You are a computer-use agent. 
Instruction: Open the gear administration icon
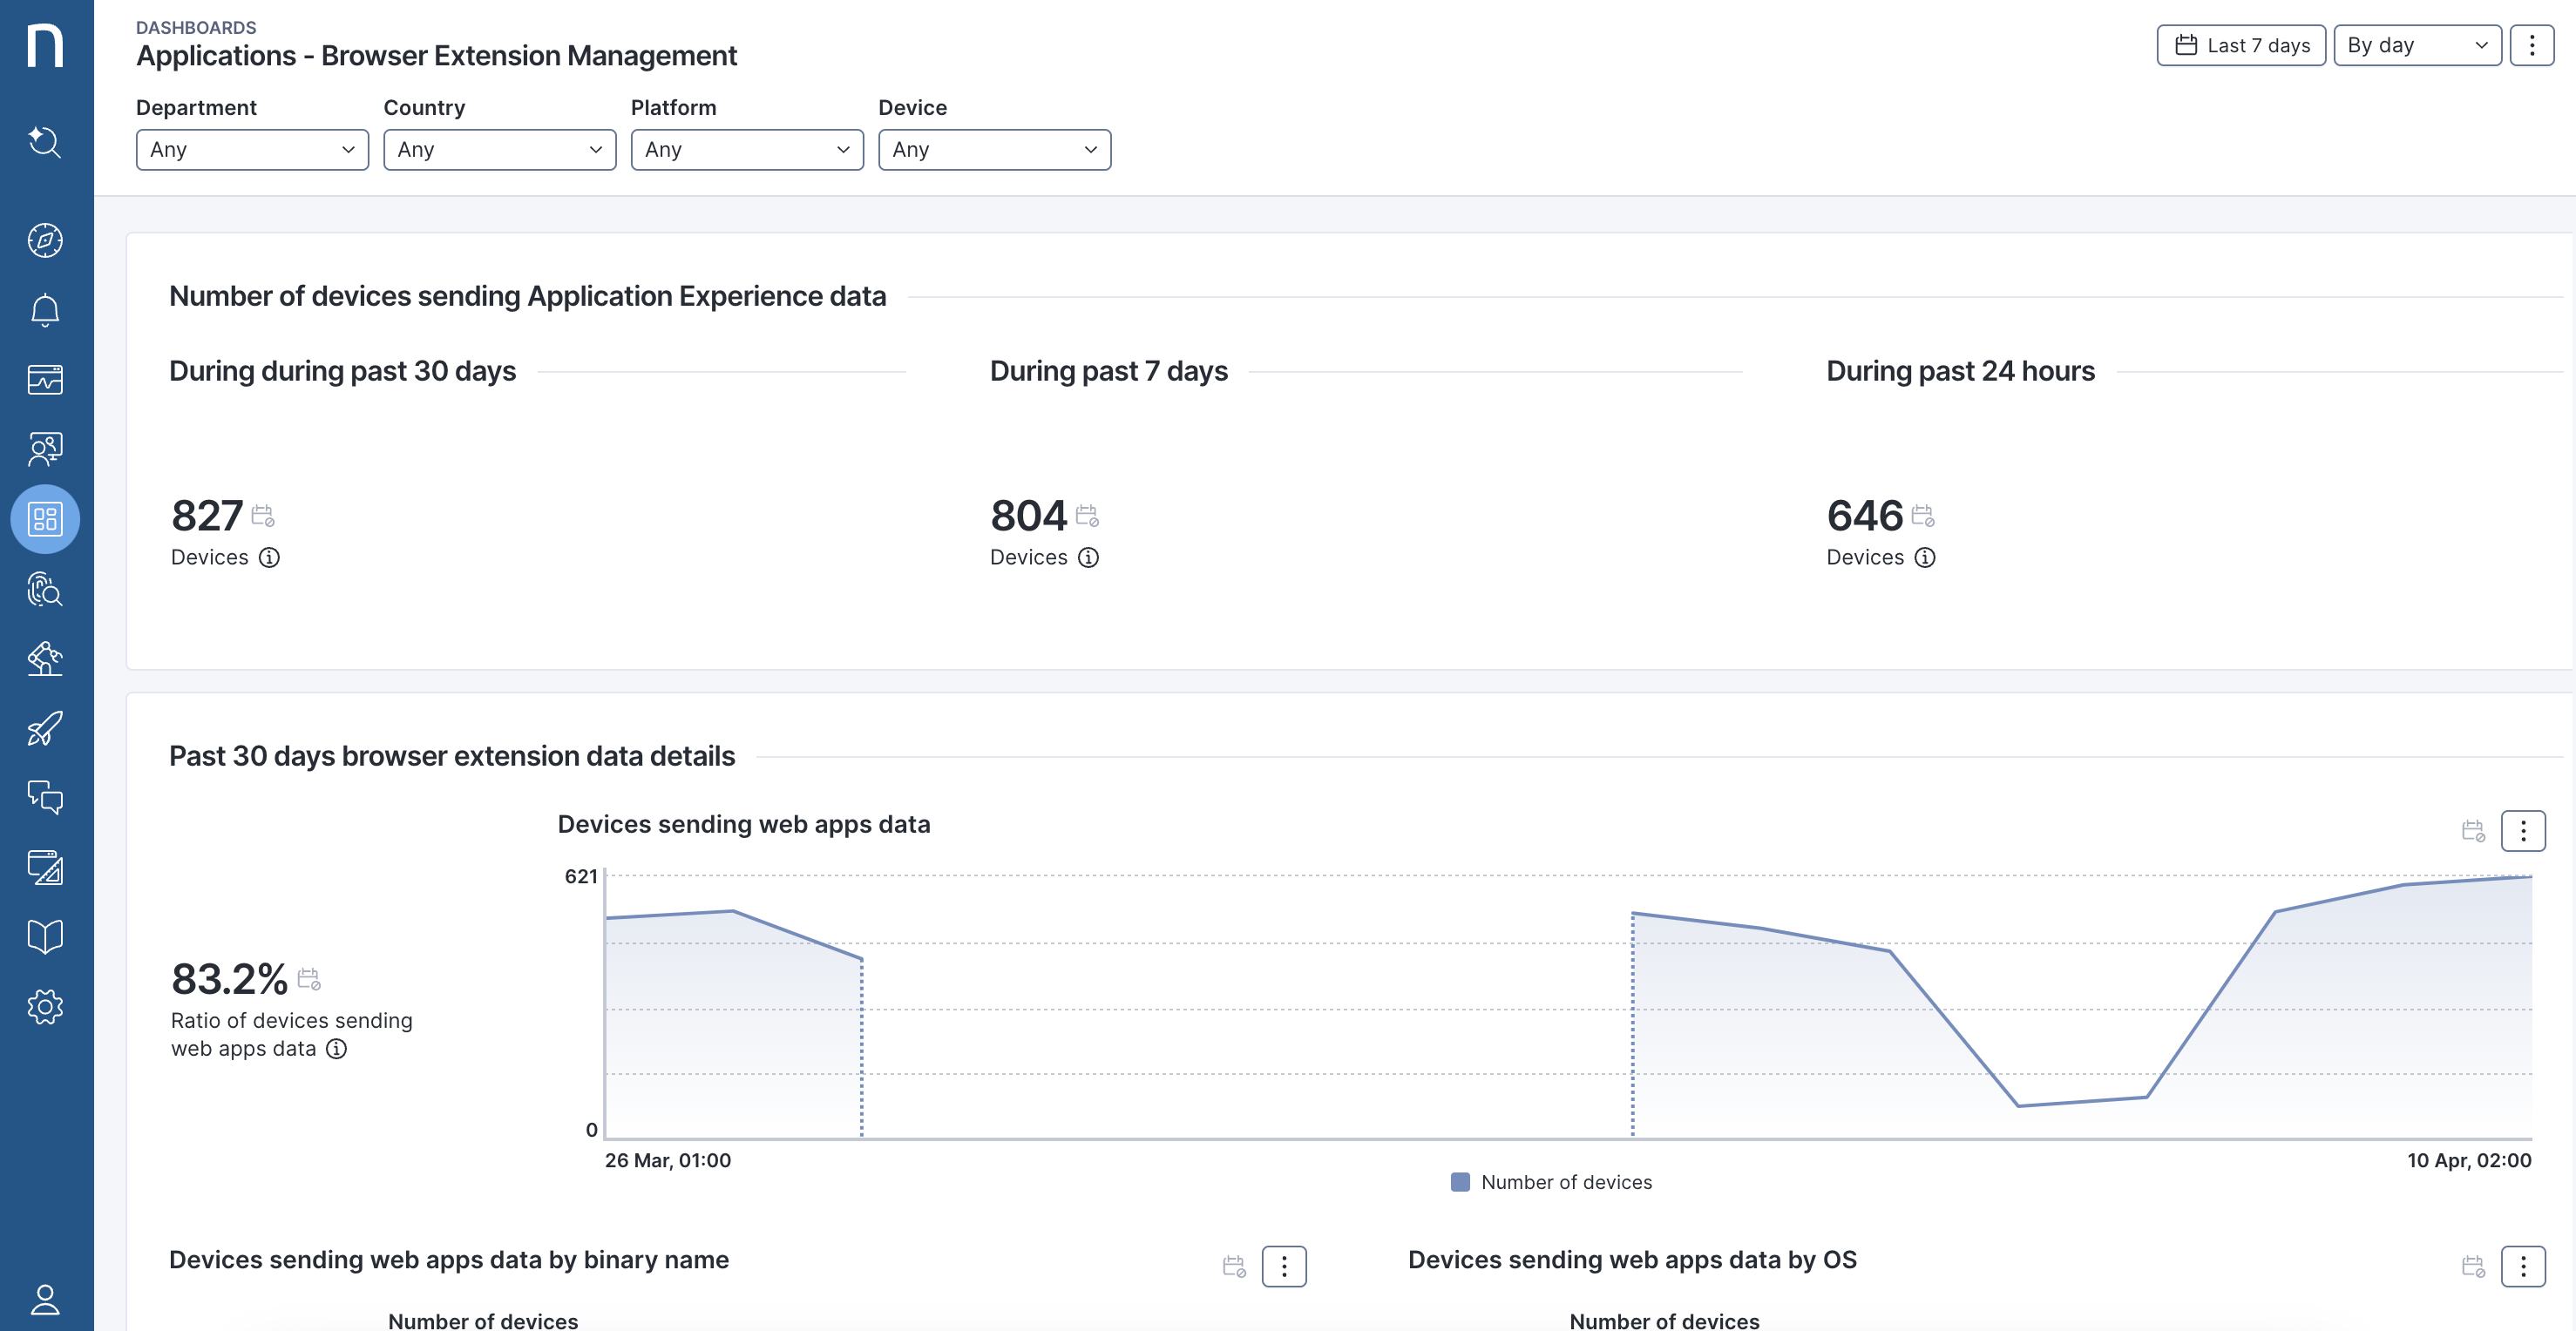[45, 1006]
